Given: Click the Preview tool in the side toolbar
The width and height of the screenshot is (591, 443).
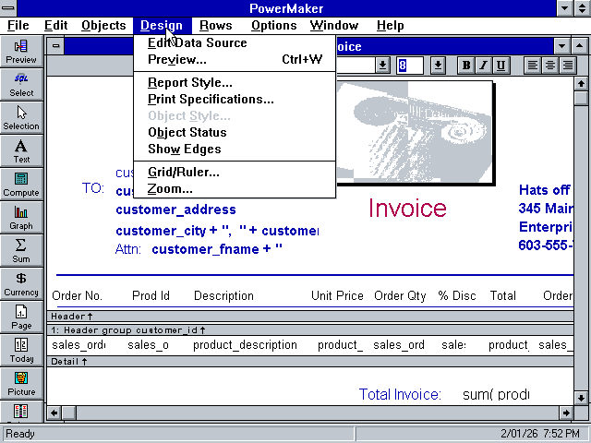Looking at the screenshot, I should point(21,51).
